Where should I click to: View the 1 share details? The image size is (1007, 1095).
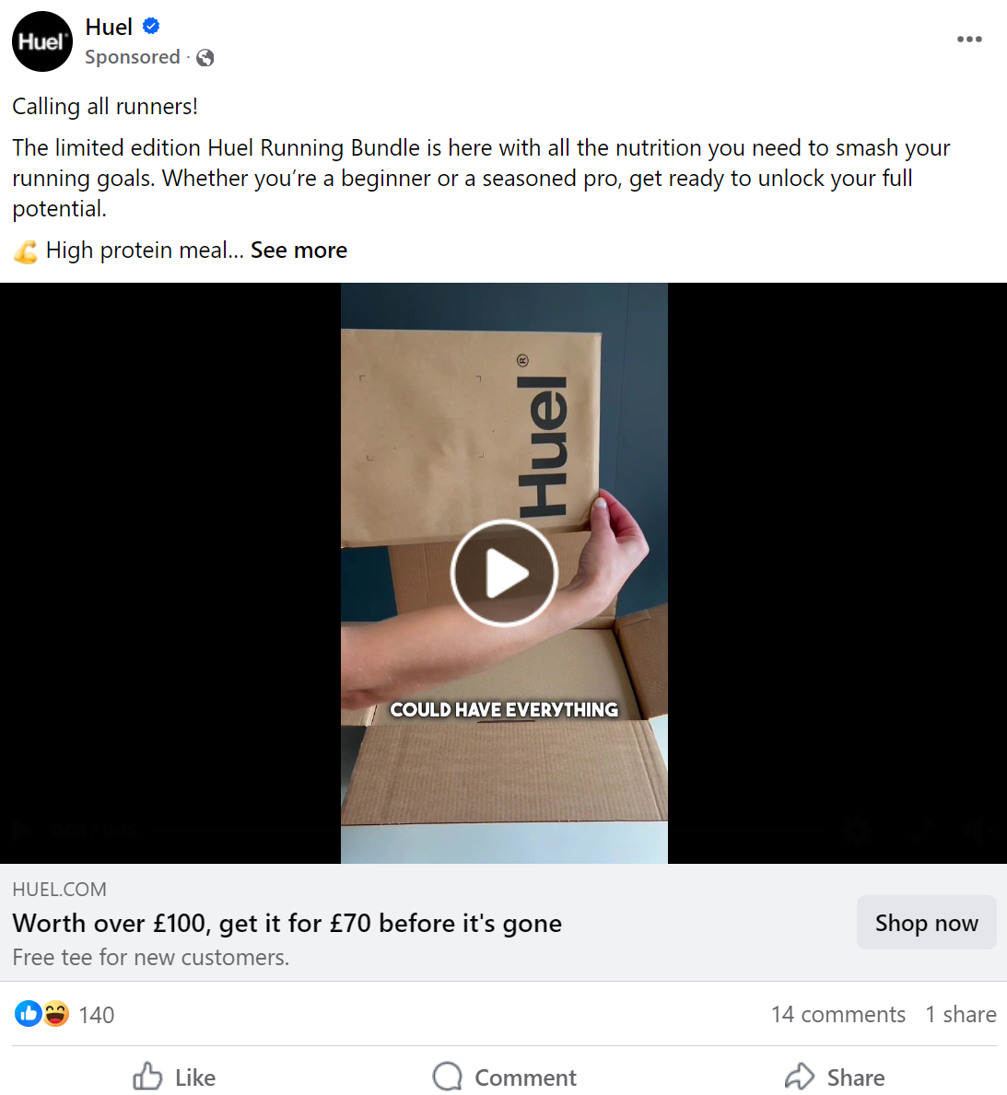point(961,1014)
